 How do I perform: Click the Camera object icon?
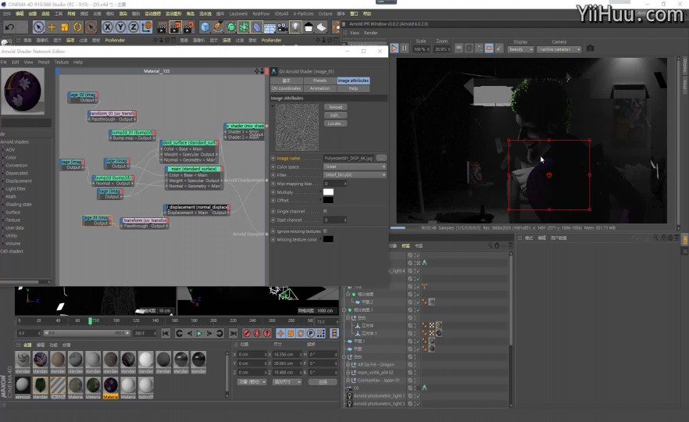(283, 27)
